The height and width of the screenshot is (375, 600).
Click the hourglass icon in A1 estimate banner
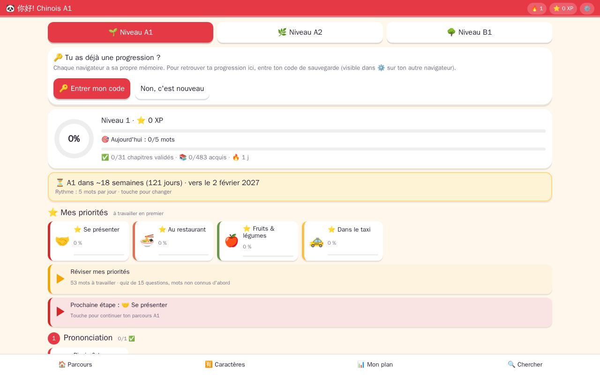click(60, 183)
